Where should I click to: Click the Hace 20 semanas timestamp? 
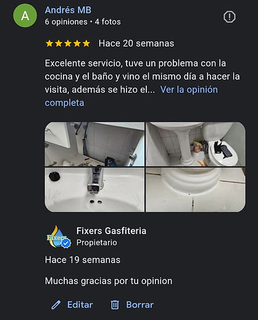click(136, 43)
